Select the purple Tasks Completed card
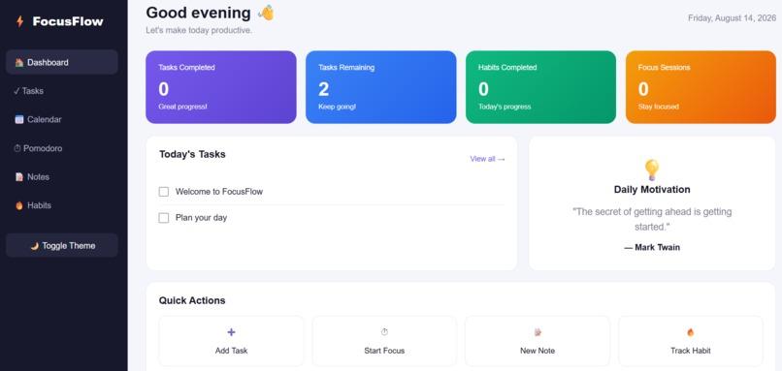The image size is (782, 371). 221,87
